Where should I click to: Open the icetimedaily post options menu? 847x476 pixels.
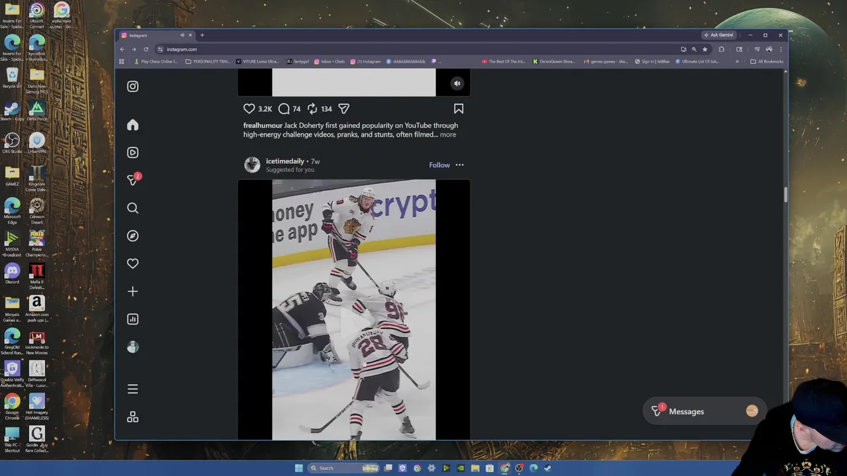460,165
